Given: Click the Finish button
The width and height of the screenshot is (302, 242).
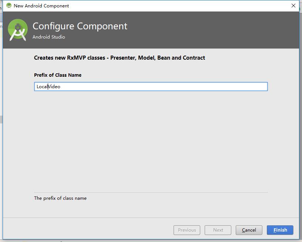Looking at the screenshot, I should [x=280, y=230].
